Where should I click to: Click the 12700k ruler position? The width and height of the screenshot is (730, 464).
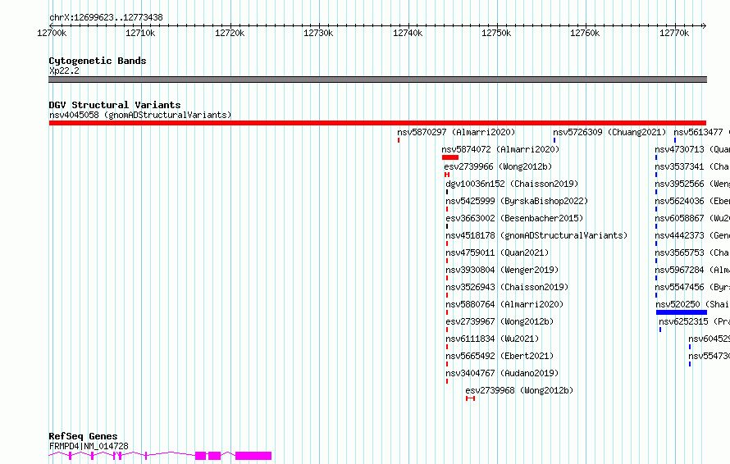point(52,33)
